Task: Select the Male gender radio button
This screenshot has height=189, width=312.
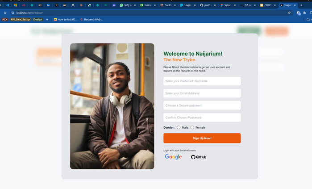Action: tap(179, 127)
